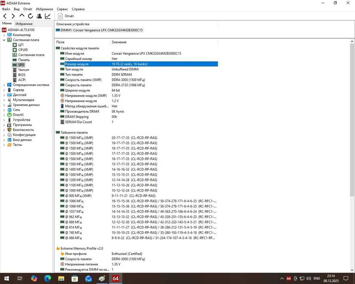
Task: Expand the Сеть node
Action: 4,110
